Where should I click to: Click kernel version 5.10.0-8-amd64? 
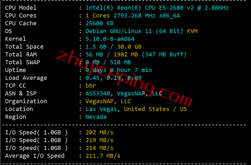point(110,39)
